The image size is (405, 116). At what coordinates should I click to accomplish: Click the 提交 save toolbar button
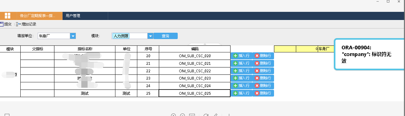[6, 24]
